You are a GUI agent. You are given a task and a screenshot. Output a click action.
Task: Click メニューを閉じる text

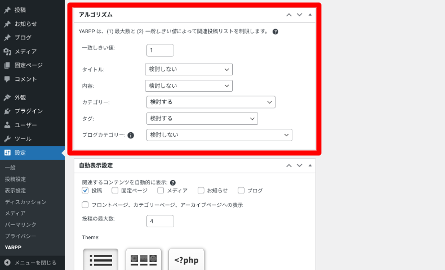point(35,263)
